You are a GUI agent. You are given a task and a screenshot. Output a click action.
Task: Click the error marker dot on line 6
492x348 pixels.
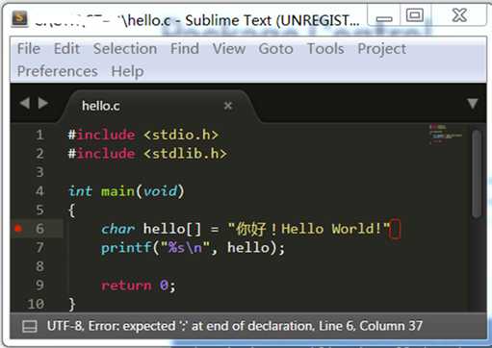(x=18, y=229)
